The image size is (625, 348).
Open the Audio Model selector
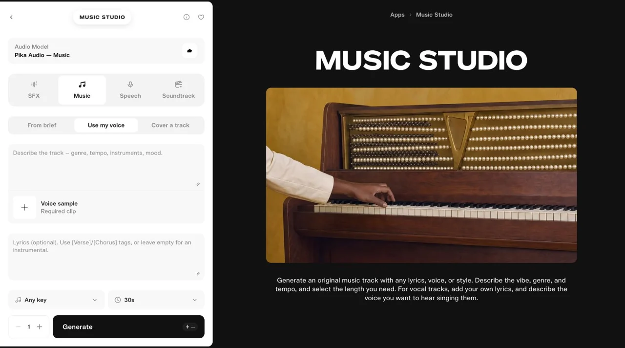[106, 51]
